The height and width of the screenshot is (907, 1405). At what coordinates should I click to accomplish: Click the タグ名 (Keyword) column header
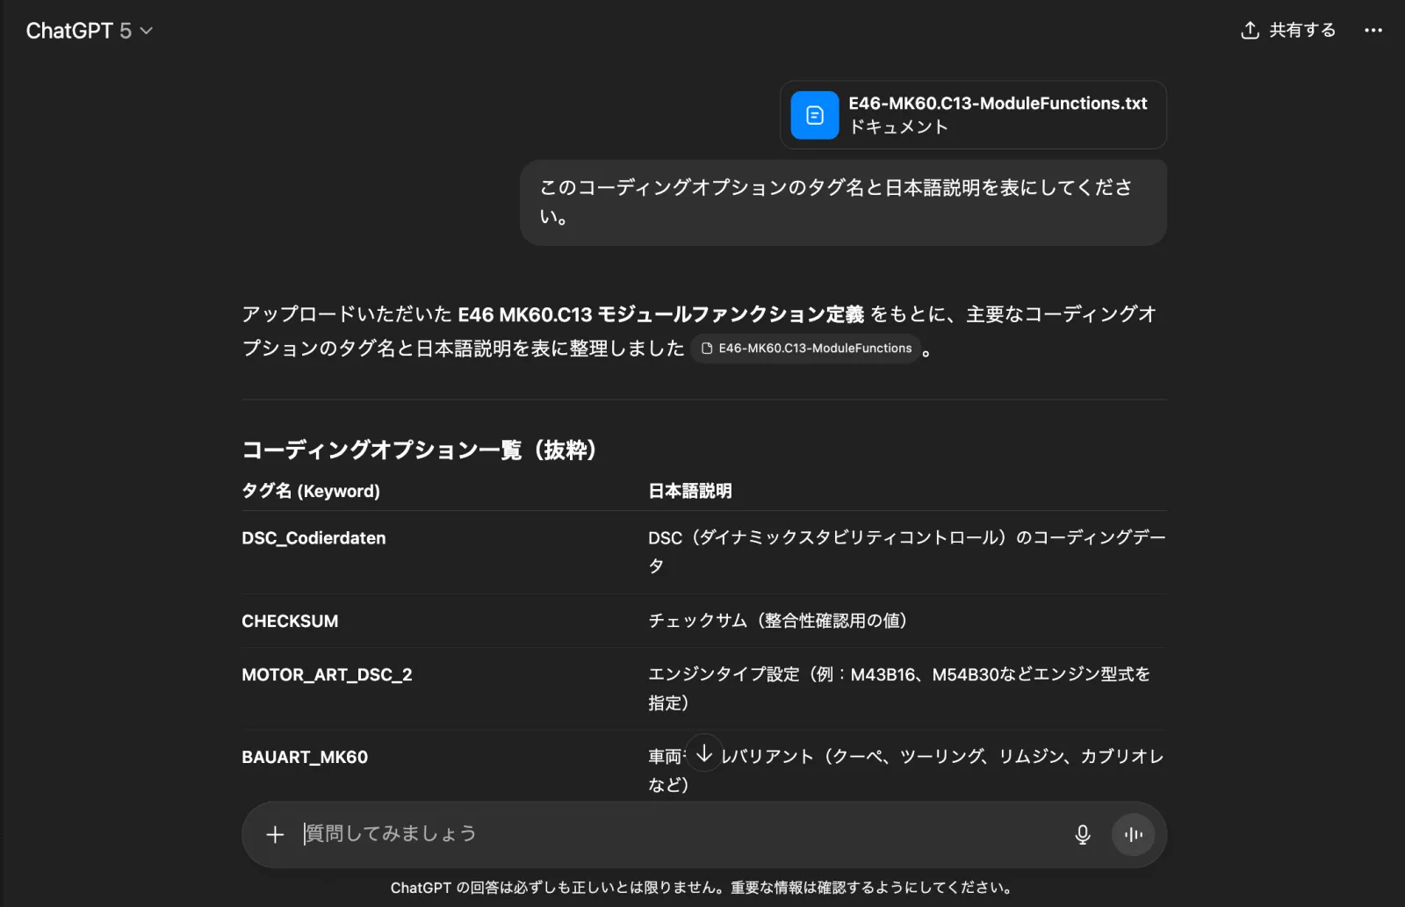pos(311,491)
